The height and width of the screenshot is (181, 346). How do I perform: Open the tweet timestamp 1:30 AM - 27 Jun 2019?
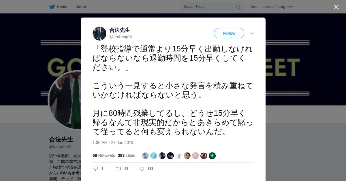pyautogui.click(x=113, y=143)
